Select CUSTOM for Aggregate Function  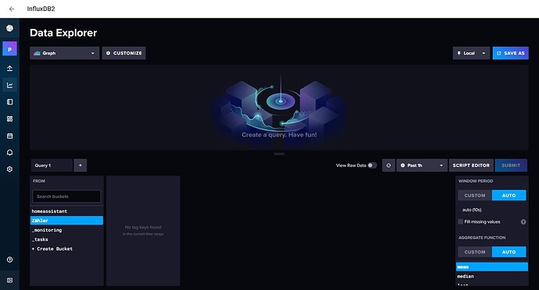475,252
